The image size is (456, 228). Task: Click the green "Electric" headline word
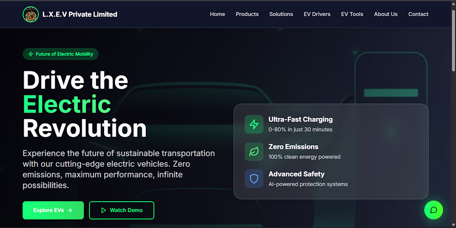click(67, 104)
